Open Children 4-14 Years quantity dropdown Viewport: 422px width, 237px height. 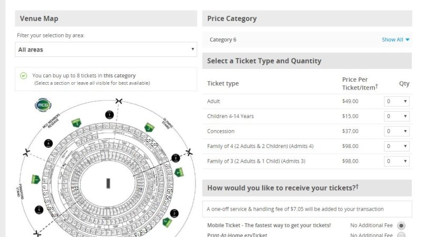point(397,116)
